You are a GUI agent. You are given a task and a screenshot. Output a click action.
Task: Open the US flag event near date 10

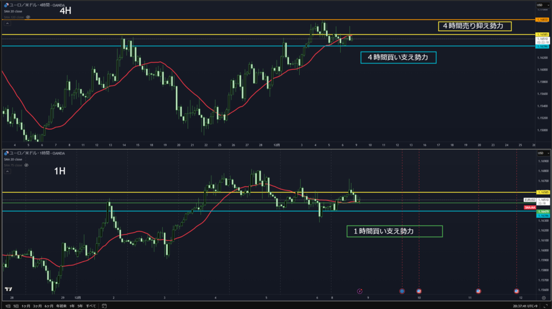[419, 291]
